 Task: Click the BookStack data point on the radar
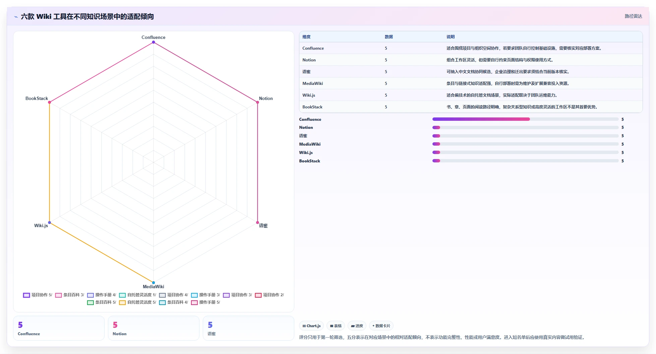(50, 102)
